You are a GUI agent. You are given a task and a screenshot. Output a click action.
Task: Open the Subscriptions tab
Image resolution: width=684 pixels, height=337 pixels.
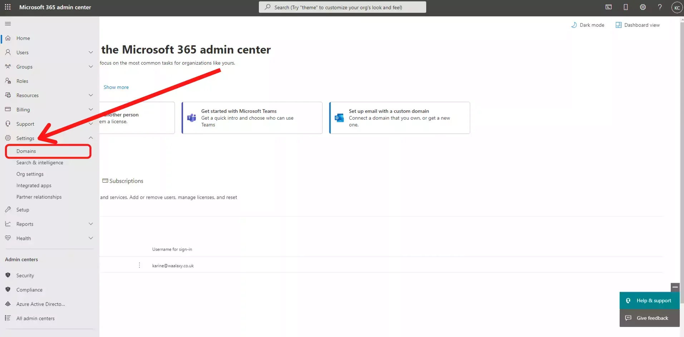click(123, 181)
